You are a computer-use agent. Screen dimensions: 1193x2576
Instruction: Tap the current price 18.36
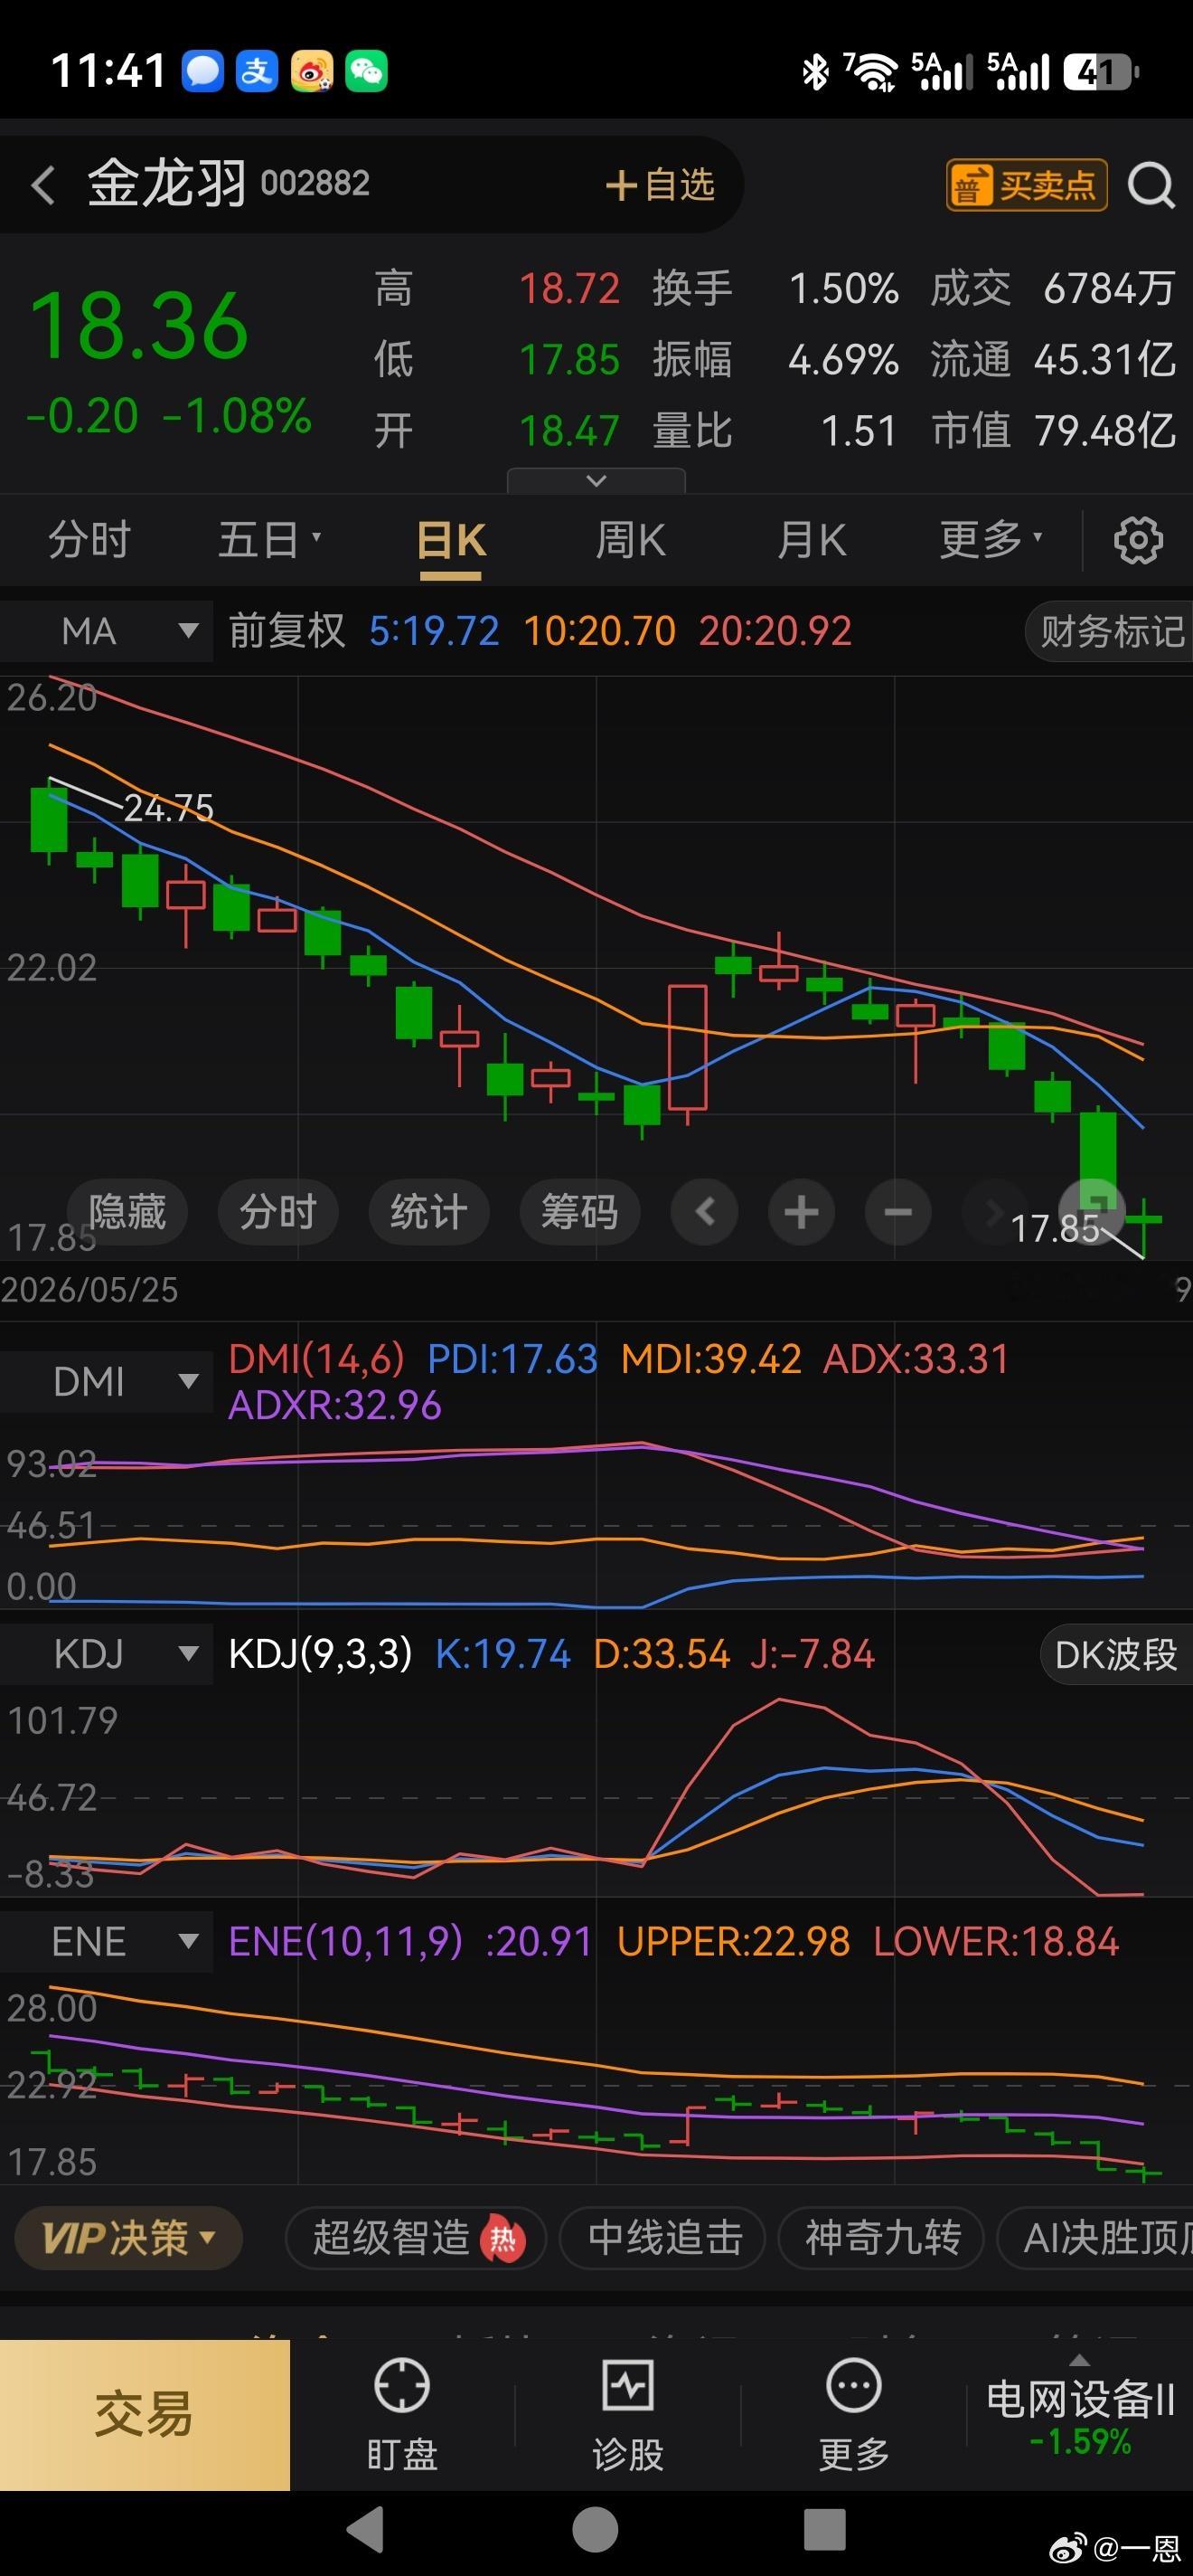(139, 326)
